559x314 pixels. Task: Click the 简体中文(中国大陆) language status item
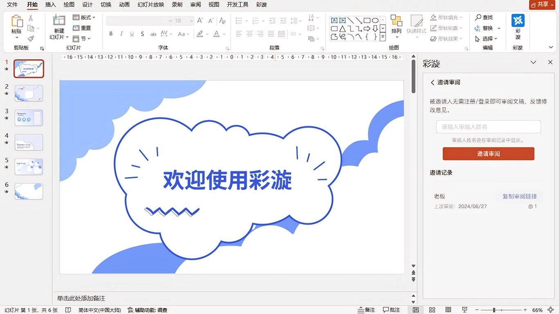tap(99, 310)
